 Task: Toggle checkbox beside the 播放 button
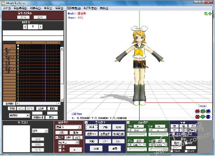click(x=186, y=143)
